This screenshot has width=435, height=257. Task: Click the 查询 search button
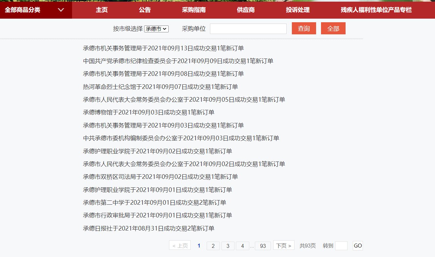(304, 28)
